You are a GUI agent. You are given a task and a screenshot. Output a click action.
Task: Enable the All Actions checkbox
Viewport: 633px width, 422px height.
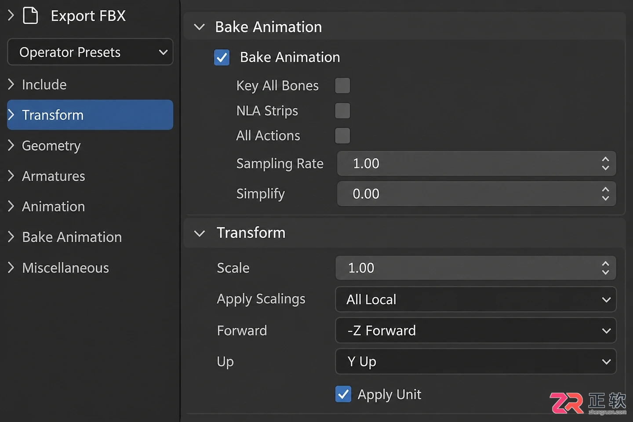point(342,135)
